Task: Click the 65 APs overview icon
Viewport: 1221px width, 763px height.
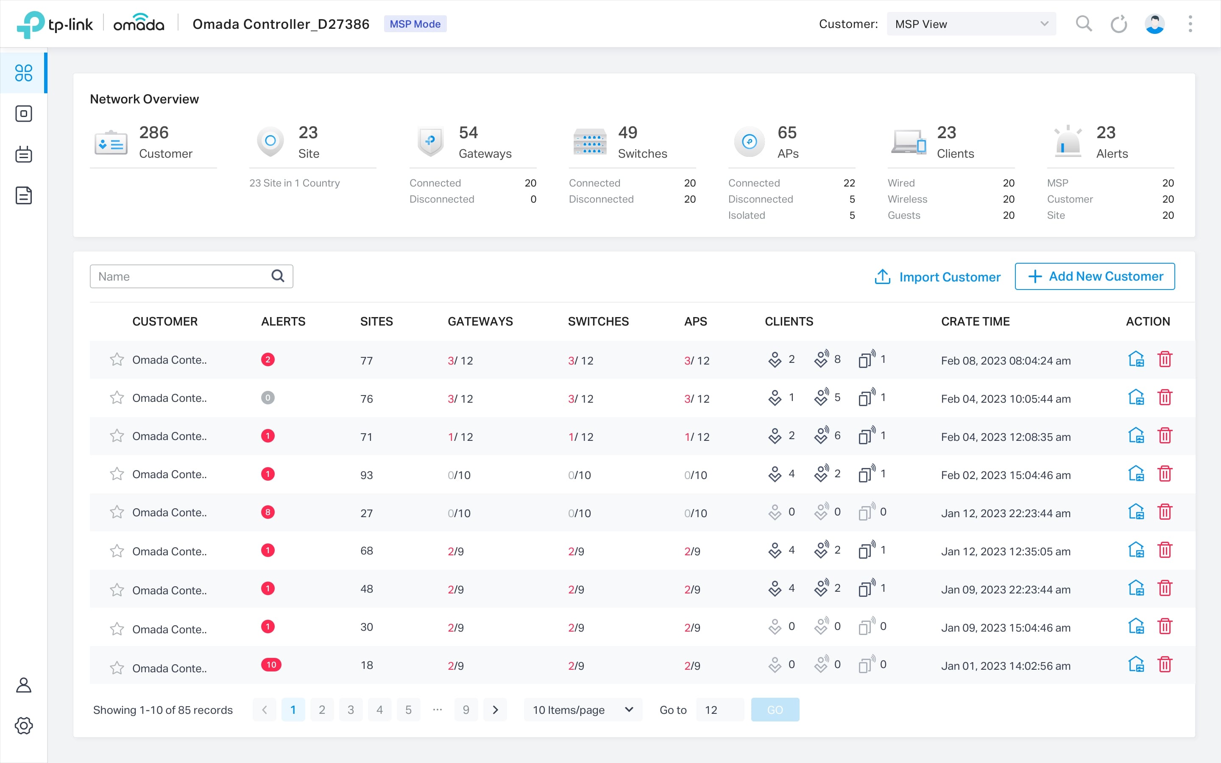Action: [749, 142]
